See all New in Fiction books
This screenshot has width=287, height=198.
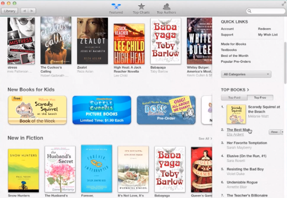(205, 139)
